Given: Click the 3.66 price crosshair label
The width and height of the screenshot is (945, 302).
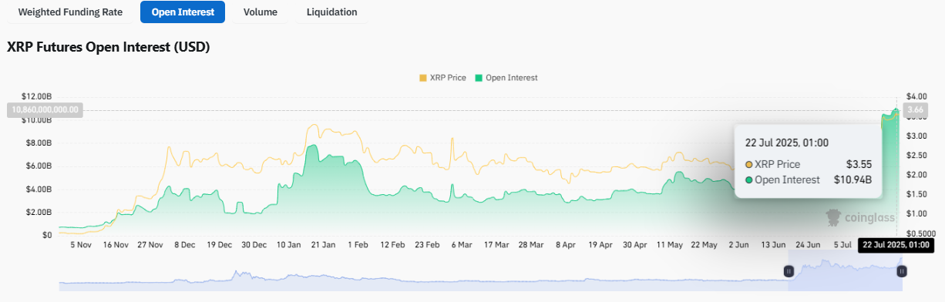Looking at the screenshot, I should (x=916, y=110).
